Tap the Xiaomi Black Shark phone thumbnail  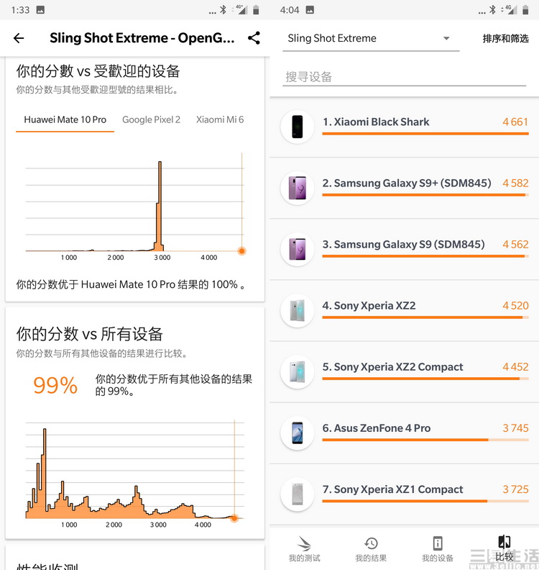[x=297, y=126]
